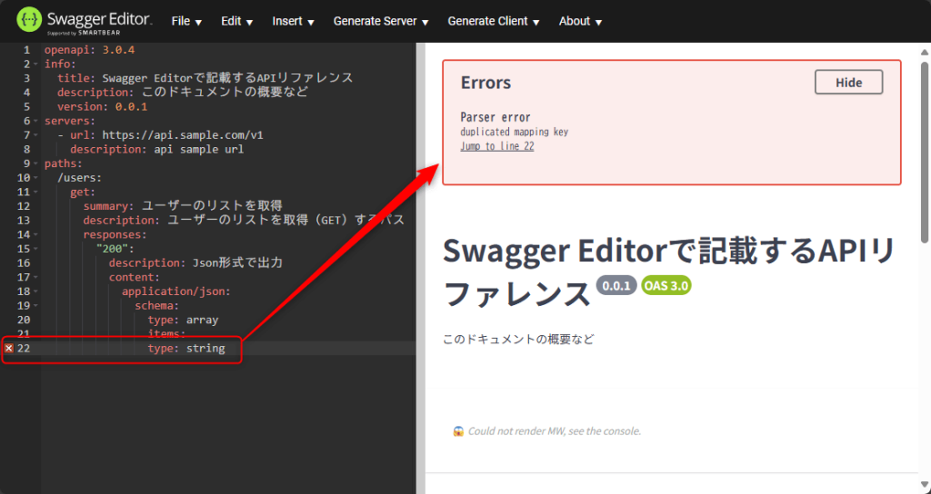Collapse the info block fold arrow on line 2
This screenshot has width=931, height=494.
point(35,64)
